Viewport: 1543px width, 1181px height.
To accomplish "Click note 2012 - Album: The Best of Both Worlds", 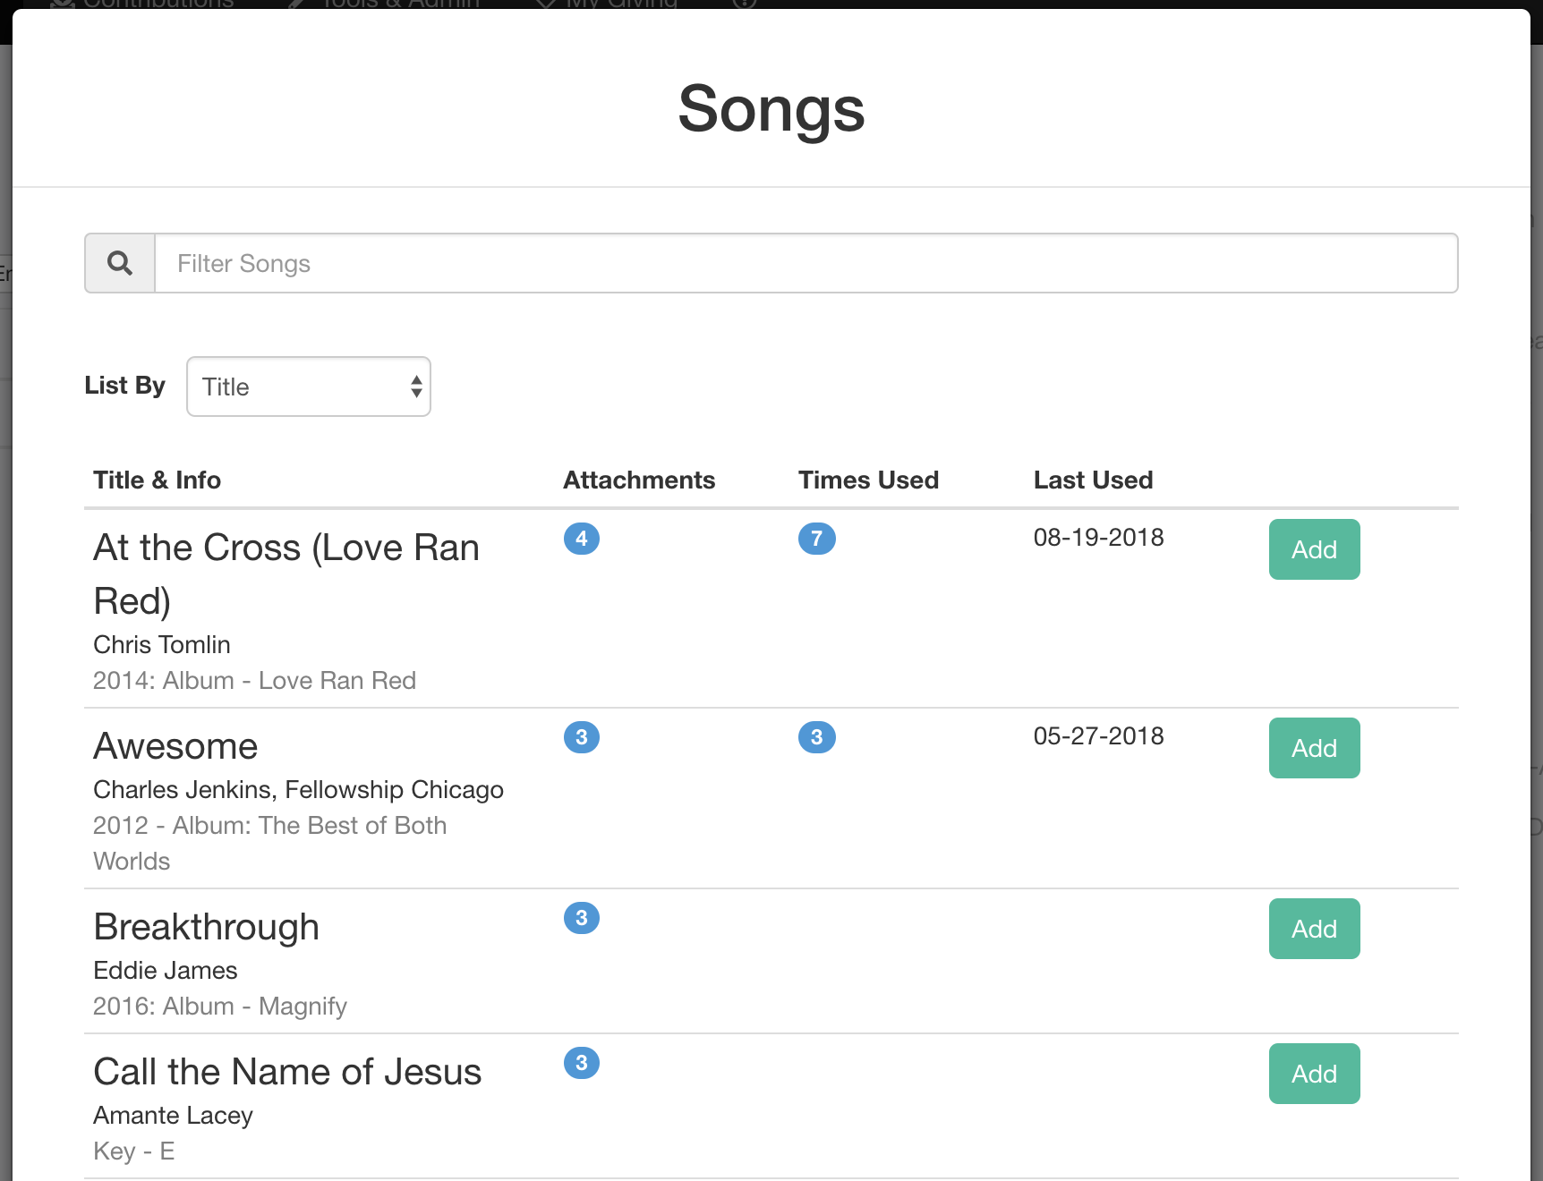I will pyautogui.click(x=269, y=843).
